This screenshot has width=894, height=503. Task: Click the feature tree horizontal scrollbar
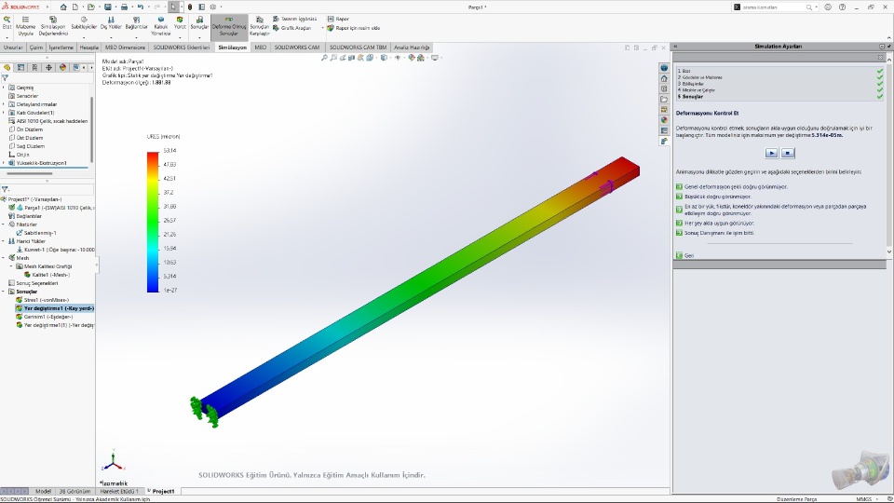30,173
